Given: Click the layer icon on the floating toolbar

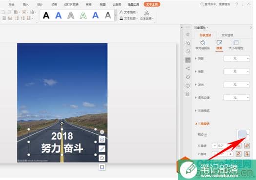Looking at the screenshot, I should pos(102,140).
